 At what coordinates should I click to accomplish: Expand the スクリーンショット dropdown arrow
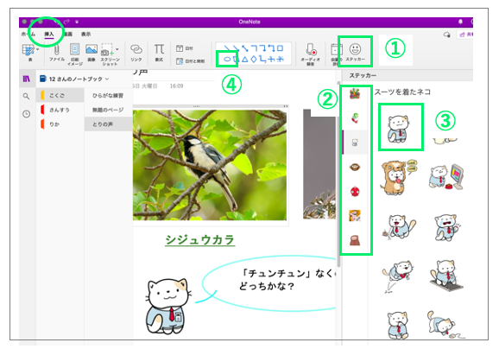click(117, 49)
